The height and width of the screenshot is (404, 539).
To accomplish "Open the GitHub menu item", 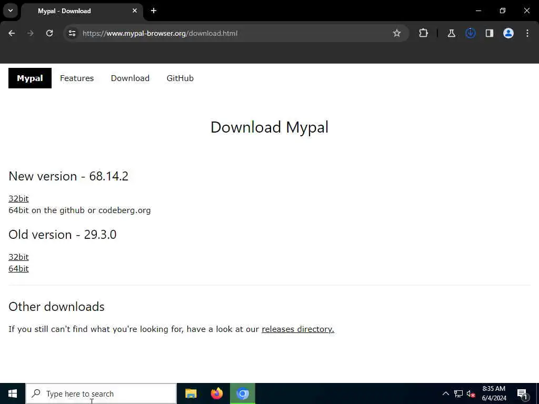I will pos(180,78).
